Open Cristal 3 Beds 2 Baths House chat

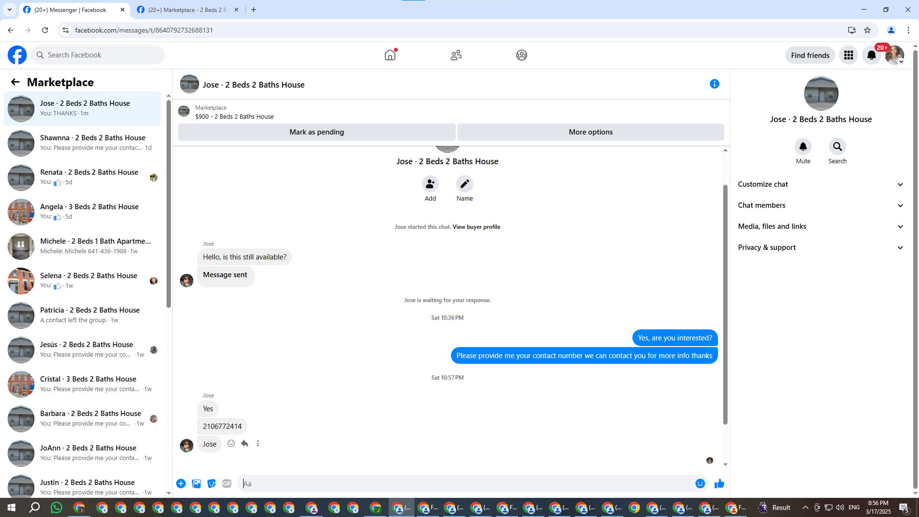83,384
